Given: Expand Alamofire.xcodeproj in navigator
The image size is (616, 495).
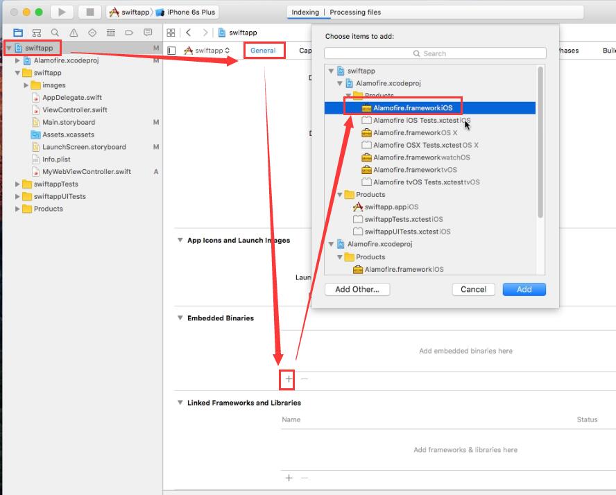Looking at the screenshot, I should pos(17,60).
